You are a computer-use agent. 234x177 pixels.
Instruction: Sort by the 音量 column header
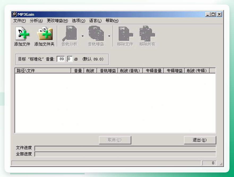[78, 71]
